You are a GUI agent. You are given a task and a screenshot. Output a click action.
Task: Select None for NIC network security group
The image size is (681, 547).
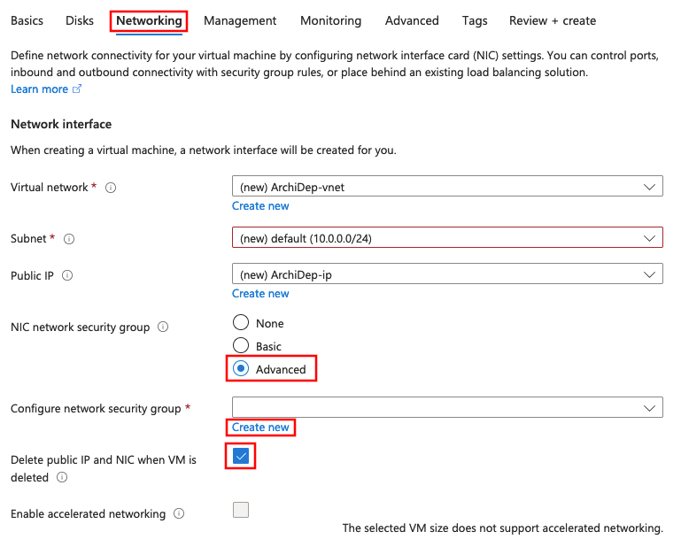(x=241, y=323)
